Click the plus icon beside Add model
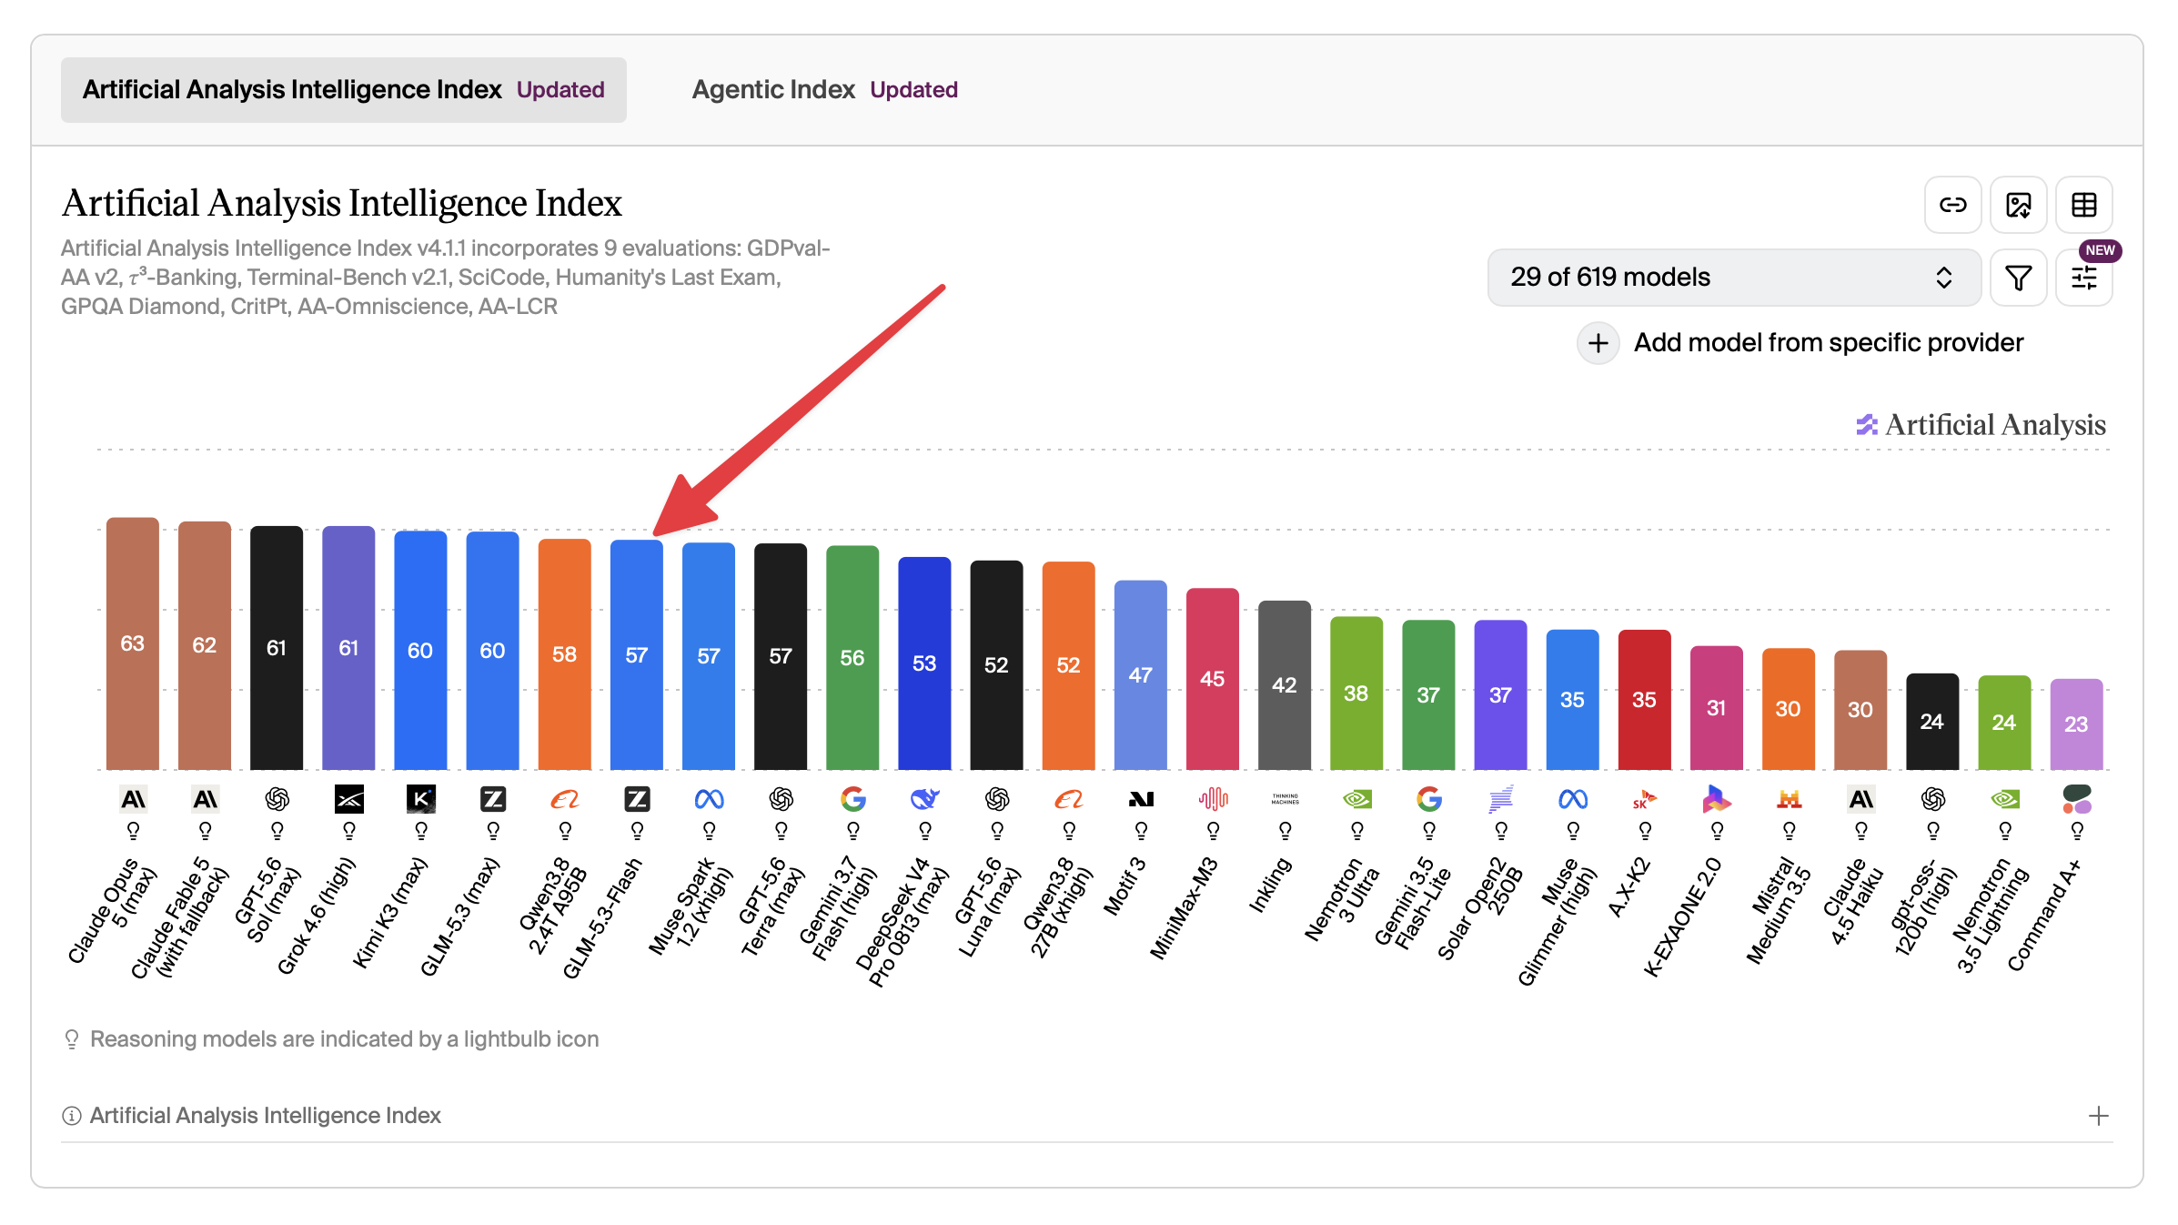Screen dimensions: 2178x1225 tap(1598, 343)
